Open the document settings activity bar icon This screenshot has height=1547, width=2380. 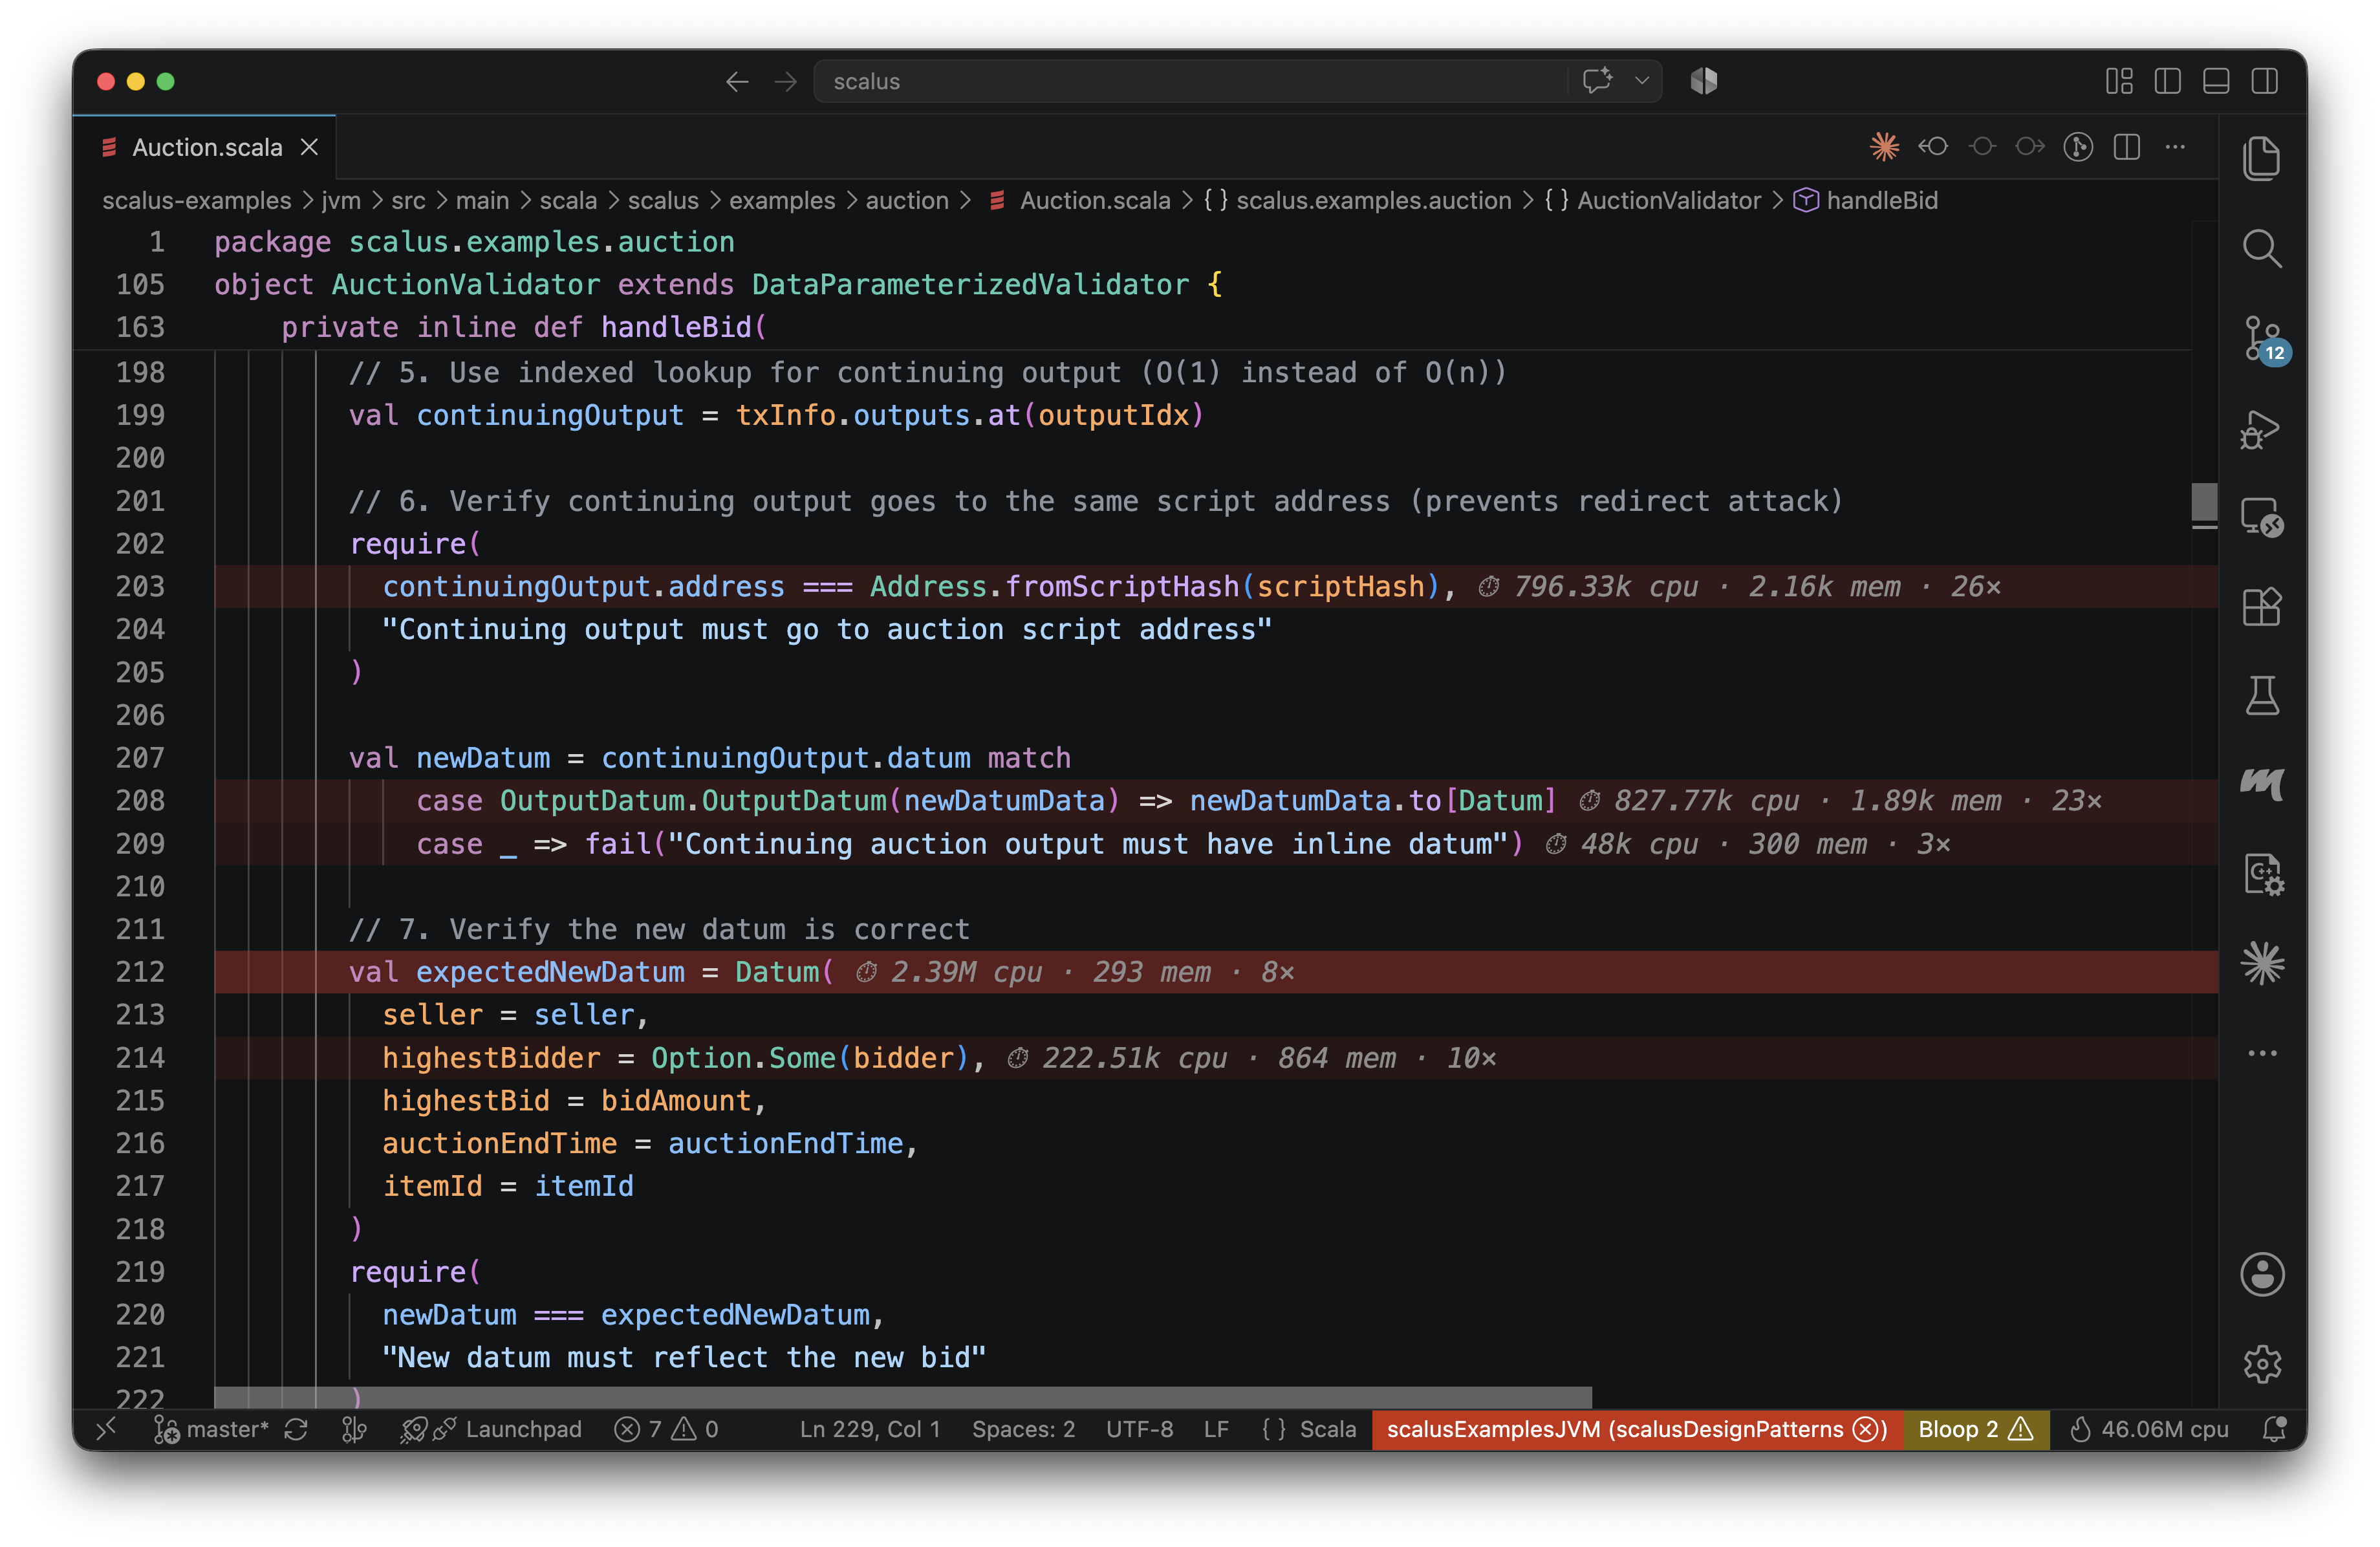pos(2263,875)
